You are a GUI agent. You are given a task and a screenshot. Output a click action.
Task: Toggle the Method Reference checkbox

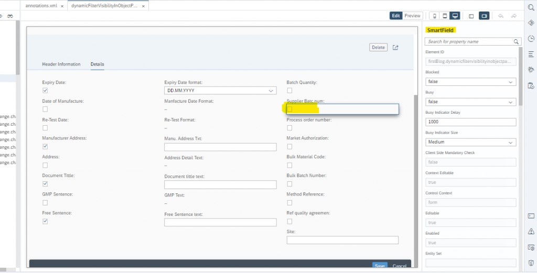coord(289,203)
